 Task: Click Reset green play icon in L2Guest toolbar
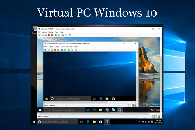(65, 50)
